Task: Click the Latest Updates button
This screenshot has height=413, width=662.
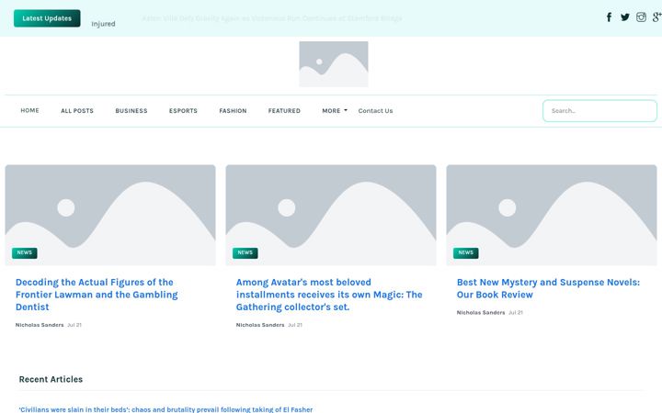Action: coord(47,18)
